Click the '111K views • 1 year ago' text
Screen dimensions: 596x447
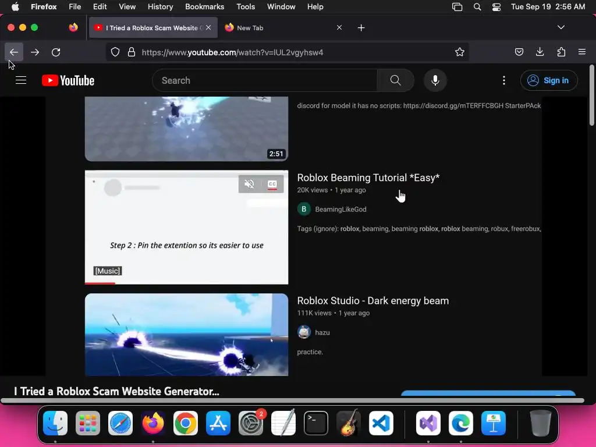(334, 313)
